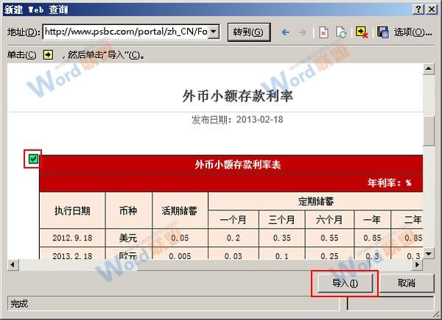This screenshot has width=442, height=320.
Task: Click the 一年 sub-header
Action: click(372, 219)
